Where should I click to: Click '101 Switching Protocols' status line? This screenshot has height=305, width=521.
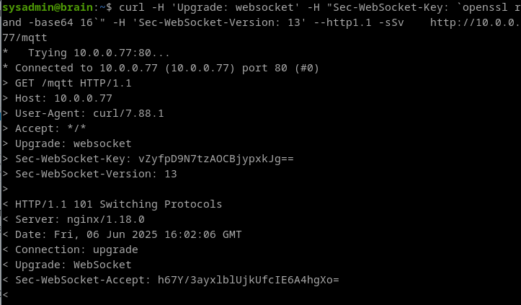[119, 204]
